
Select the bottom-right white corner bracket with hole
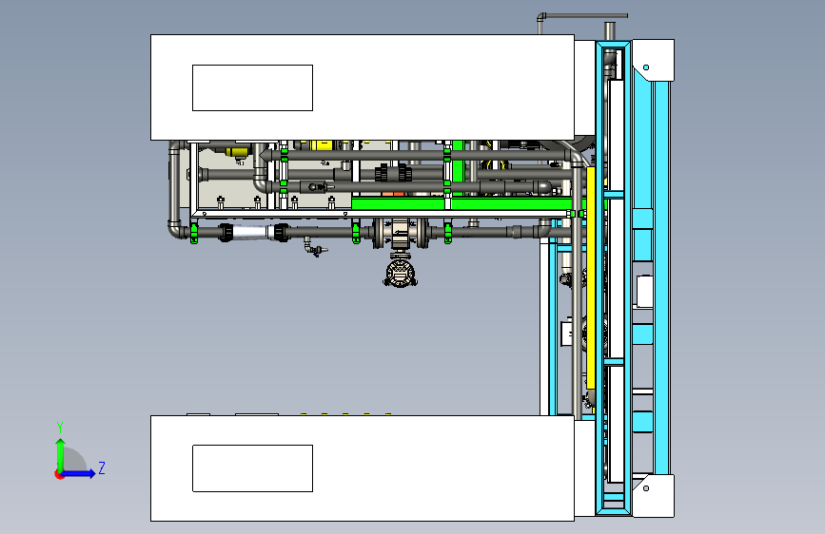[653, 495]
